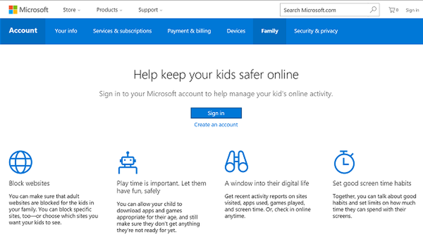Image resolution: width=423 pixels, height=237 pixels.
Task: Click the top-right Sign in link
Action: coord(412,10)
